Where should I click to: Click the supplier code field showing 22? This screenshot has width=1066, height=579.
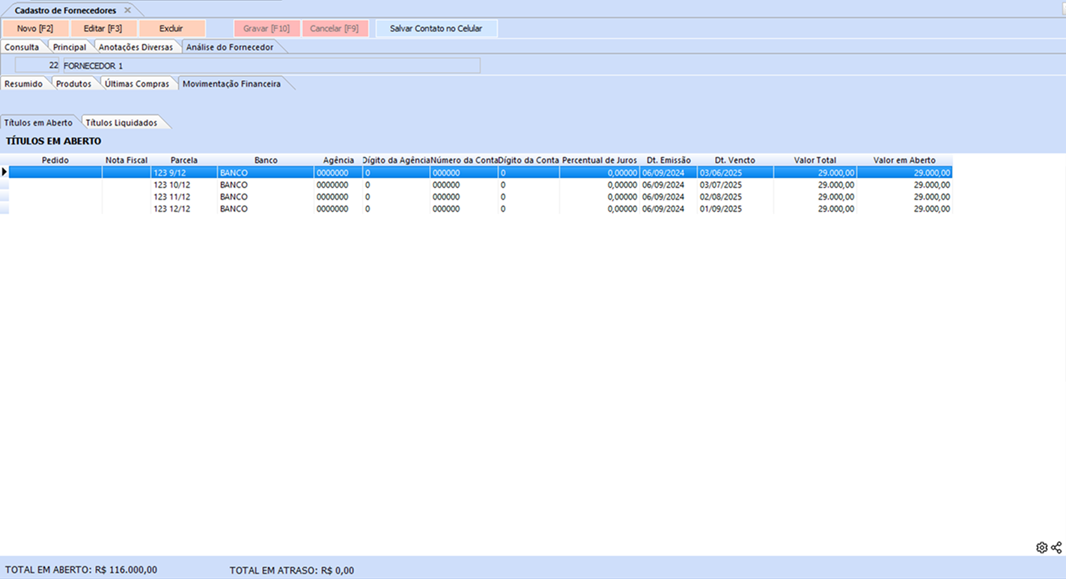pyautogui.click(x=37, y=66)
